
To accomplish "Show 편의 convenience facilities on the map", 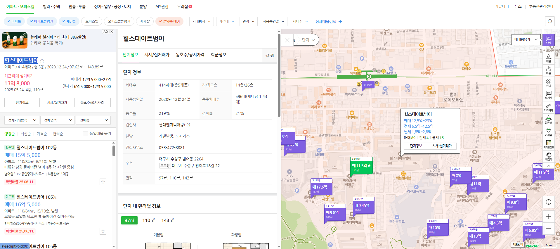I will (x=548, y=83).
